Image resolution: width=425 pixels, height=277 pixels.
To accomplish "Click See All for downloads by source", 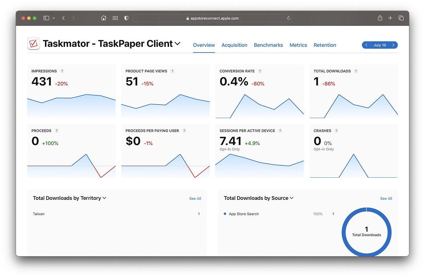I will pyautogui.click(x=386, y=198).
